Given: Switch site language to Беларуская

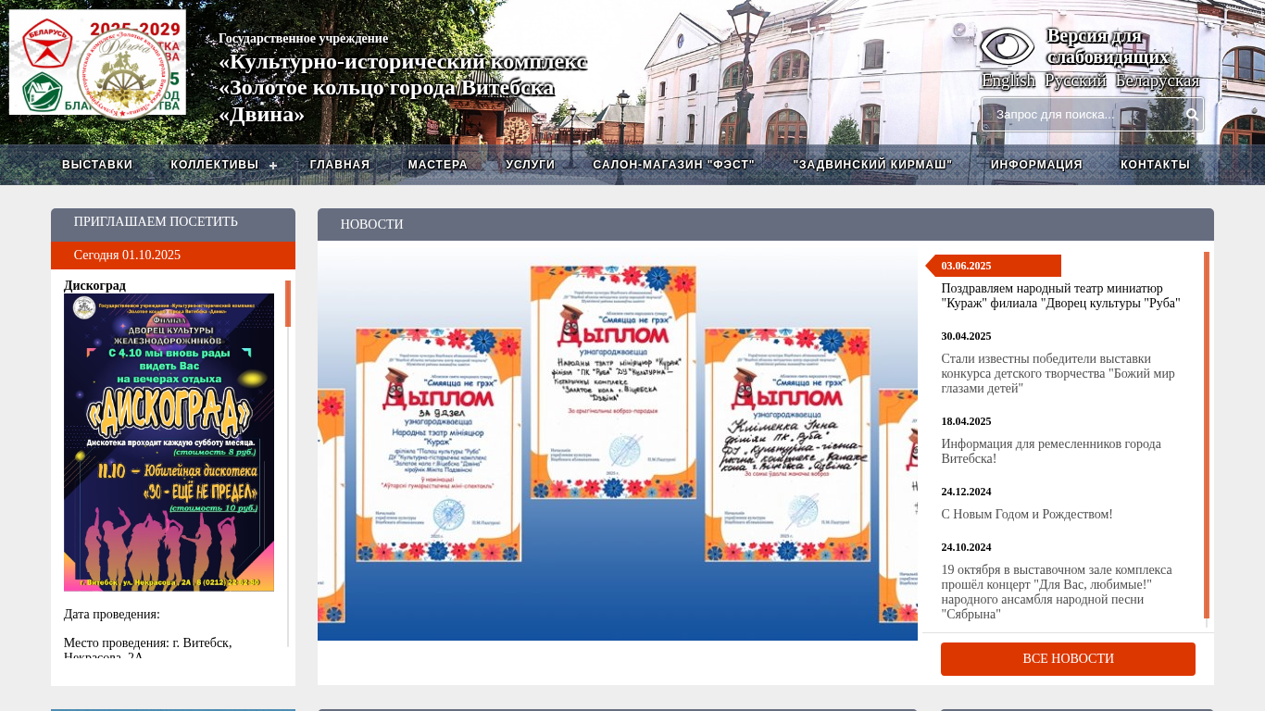Looking at the screenshot, I should [x=1158, y=81].
